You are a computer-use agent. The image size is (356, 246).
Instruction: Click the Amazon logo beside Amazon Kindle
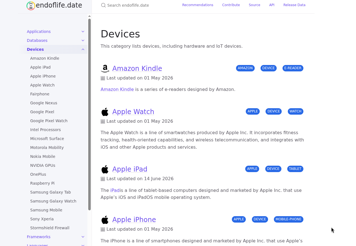[105, 69]
